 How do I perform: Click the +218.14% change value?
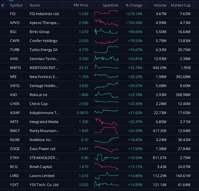[134, 14]
